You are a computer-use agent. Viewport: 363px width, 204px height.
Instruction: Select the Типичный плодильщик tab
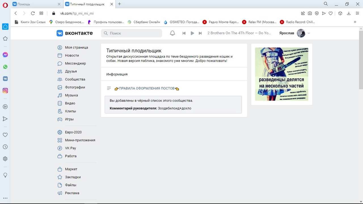click(x=89, y=4)
